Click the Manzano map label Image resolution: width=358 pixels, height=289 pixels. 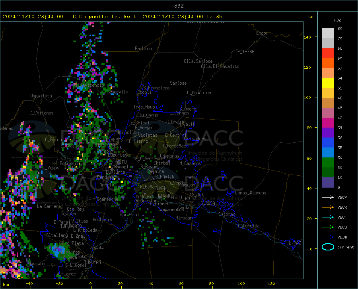point(37,264)
